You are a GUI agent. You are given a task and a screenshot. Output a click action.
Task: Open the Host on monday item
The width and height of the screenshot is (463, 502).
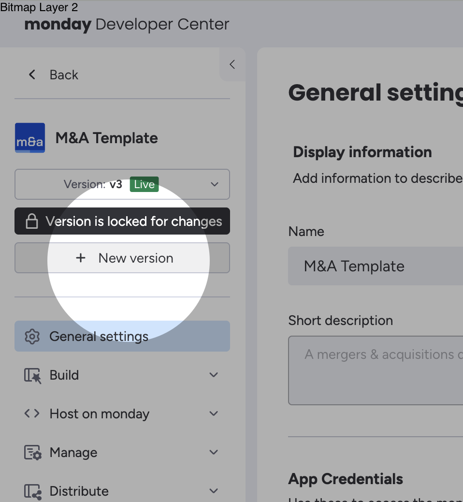pos(122,413)
